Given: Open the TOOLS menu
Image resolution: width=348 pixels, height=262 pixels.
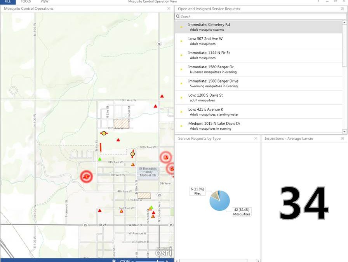Looking at the screenshot, I should click(26, 2).
